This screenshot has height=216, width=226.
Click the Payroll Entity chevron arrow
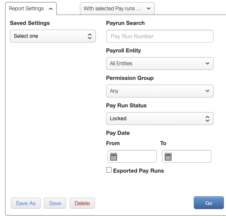[208, 64]
